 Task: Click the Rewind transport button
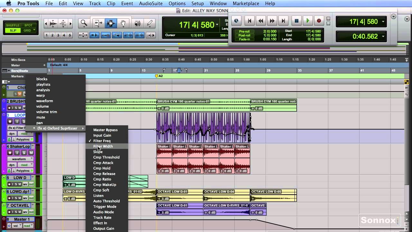261,21
